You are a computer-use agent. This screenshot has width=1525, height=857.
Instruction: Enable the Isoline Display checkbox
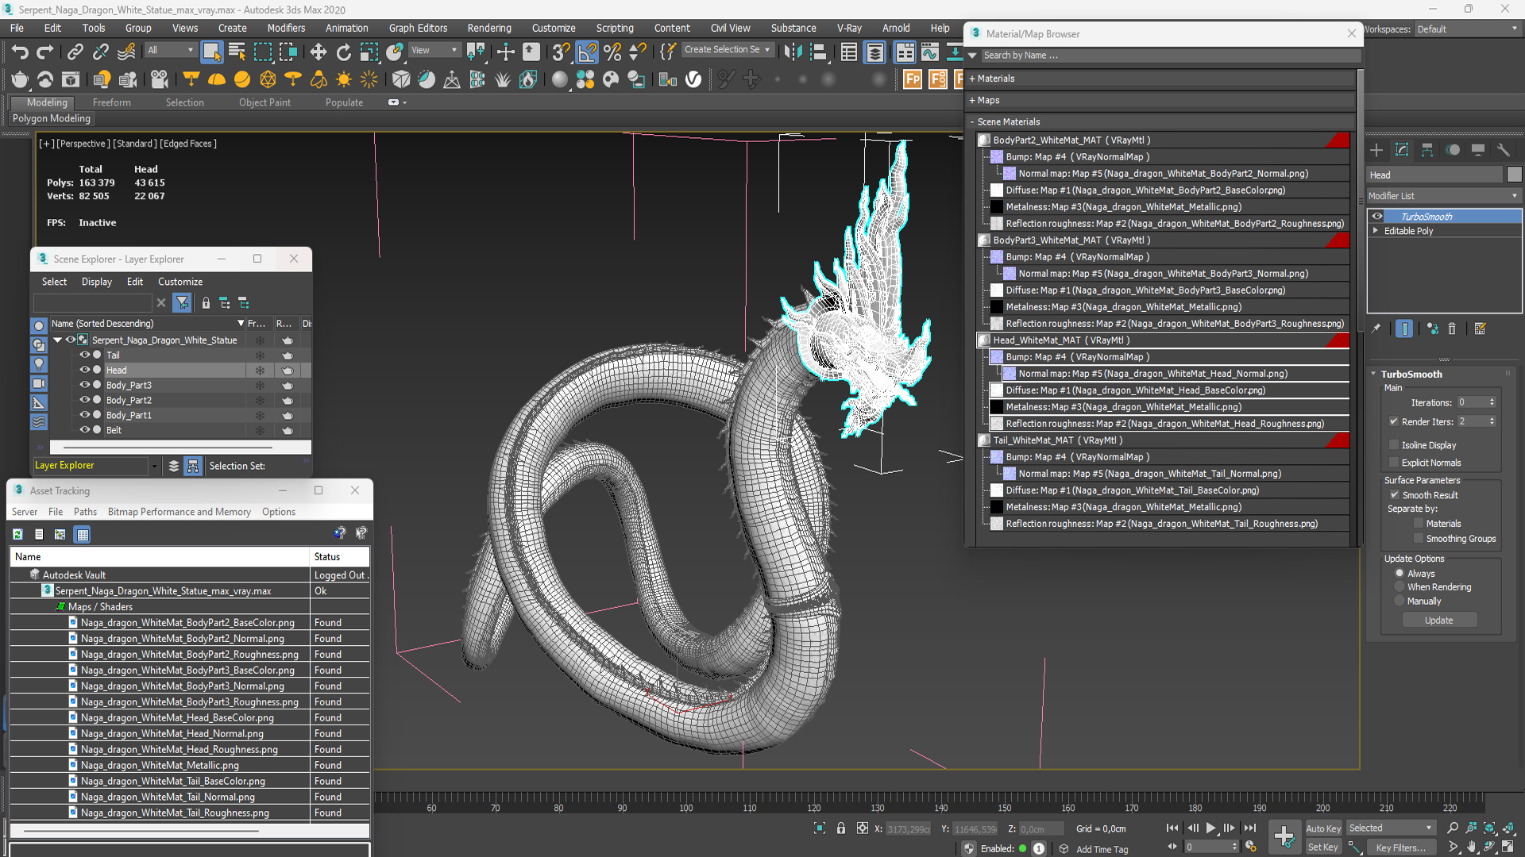tap(1394, 445)
